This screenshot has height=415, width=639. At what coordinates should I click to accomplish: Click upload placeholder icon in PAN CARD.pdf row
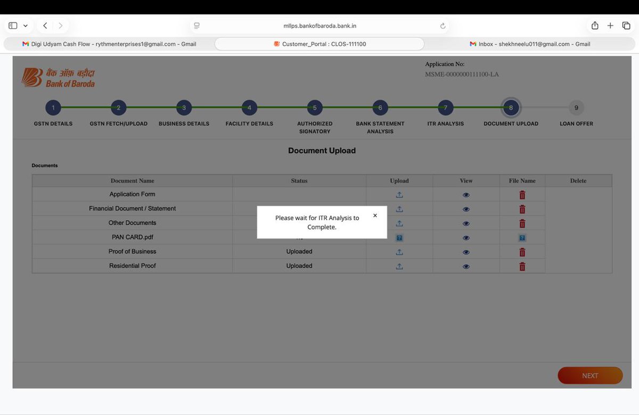399,238
